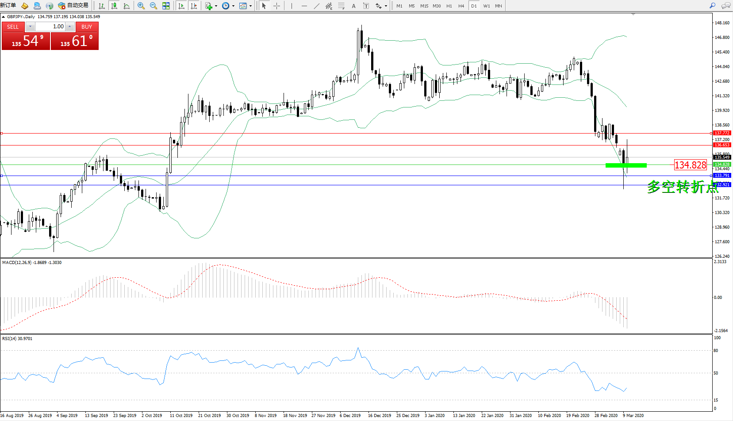Pick the horizontal line drawing tool
The width and height of the screenshot is (733, 421).
coord(304,6)
